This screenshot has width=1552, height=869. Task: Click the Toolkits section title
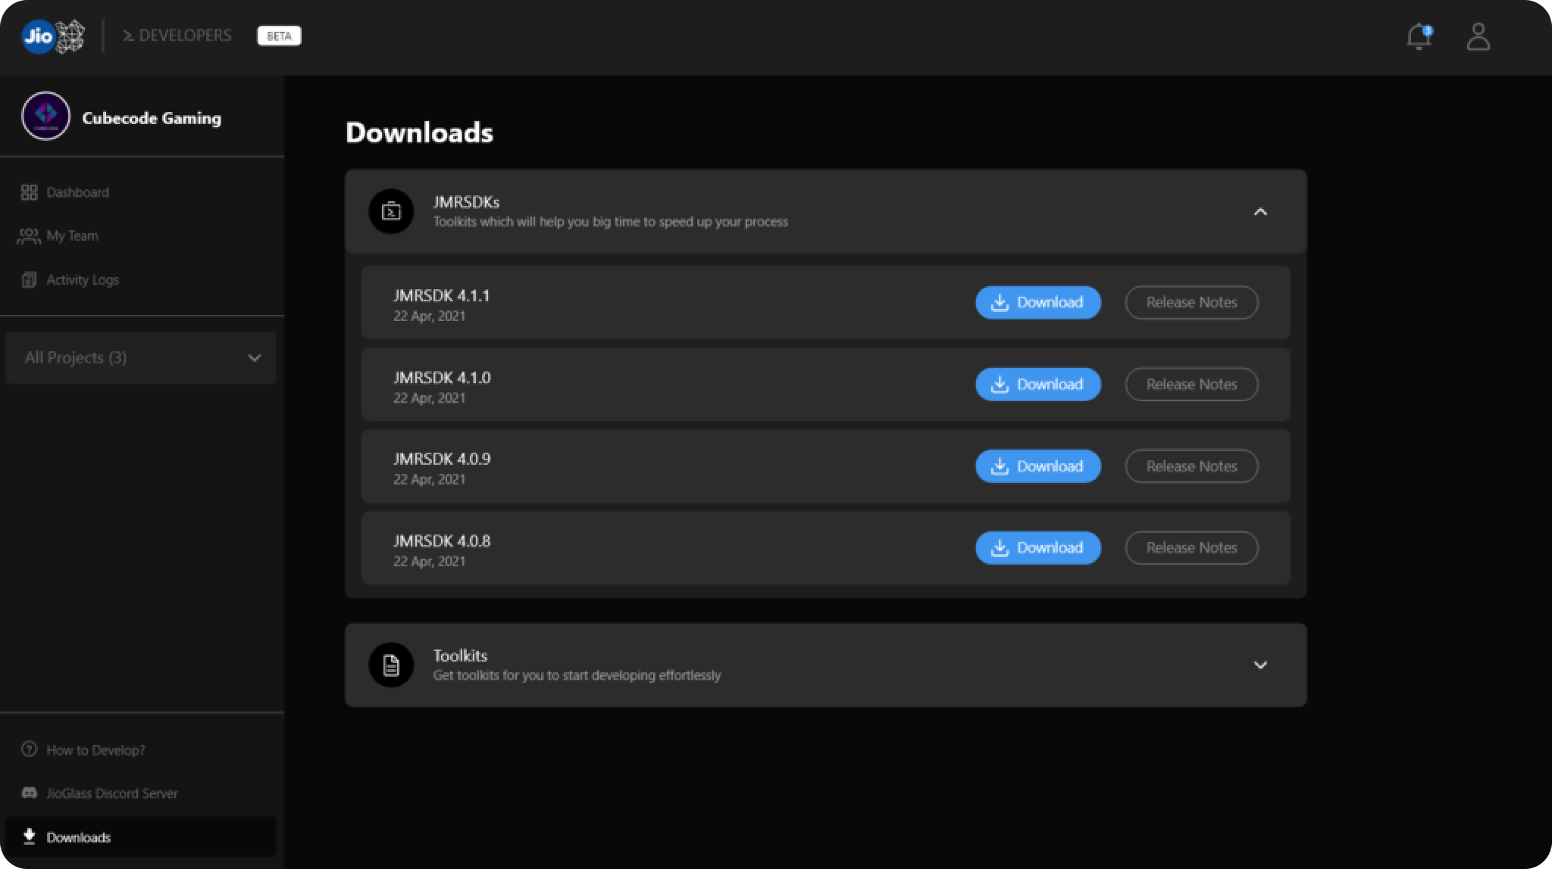(460, 656)
